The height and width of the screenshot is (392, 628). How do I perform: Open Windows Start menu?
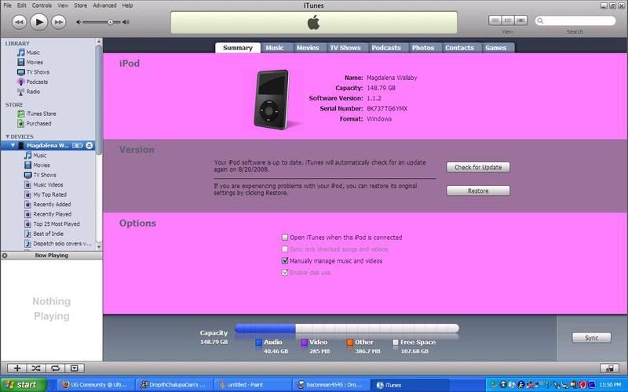(x=24, y=385)
